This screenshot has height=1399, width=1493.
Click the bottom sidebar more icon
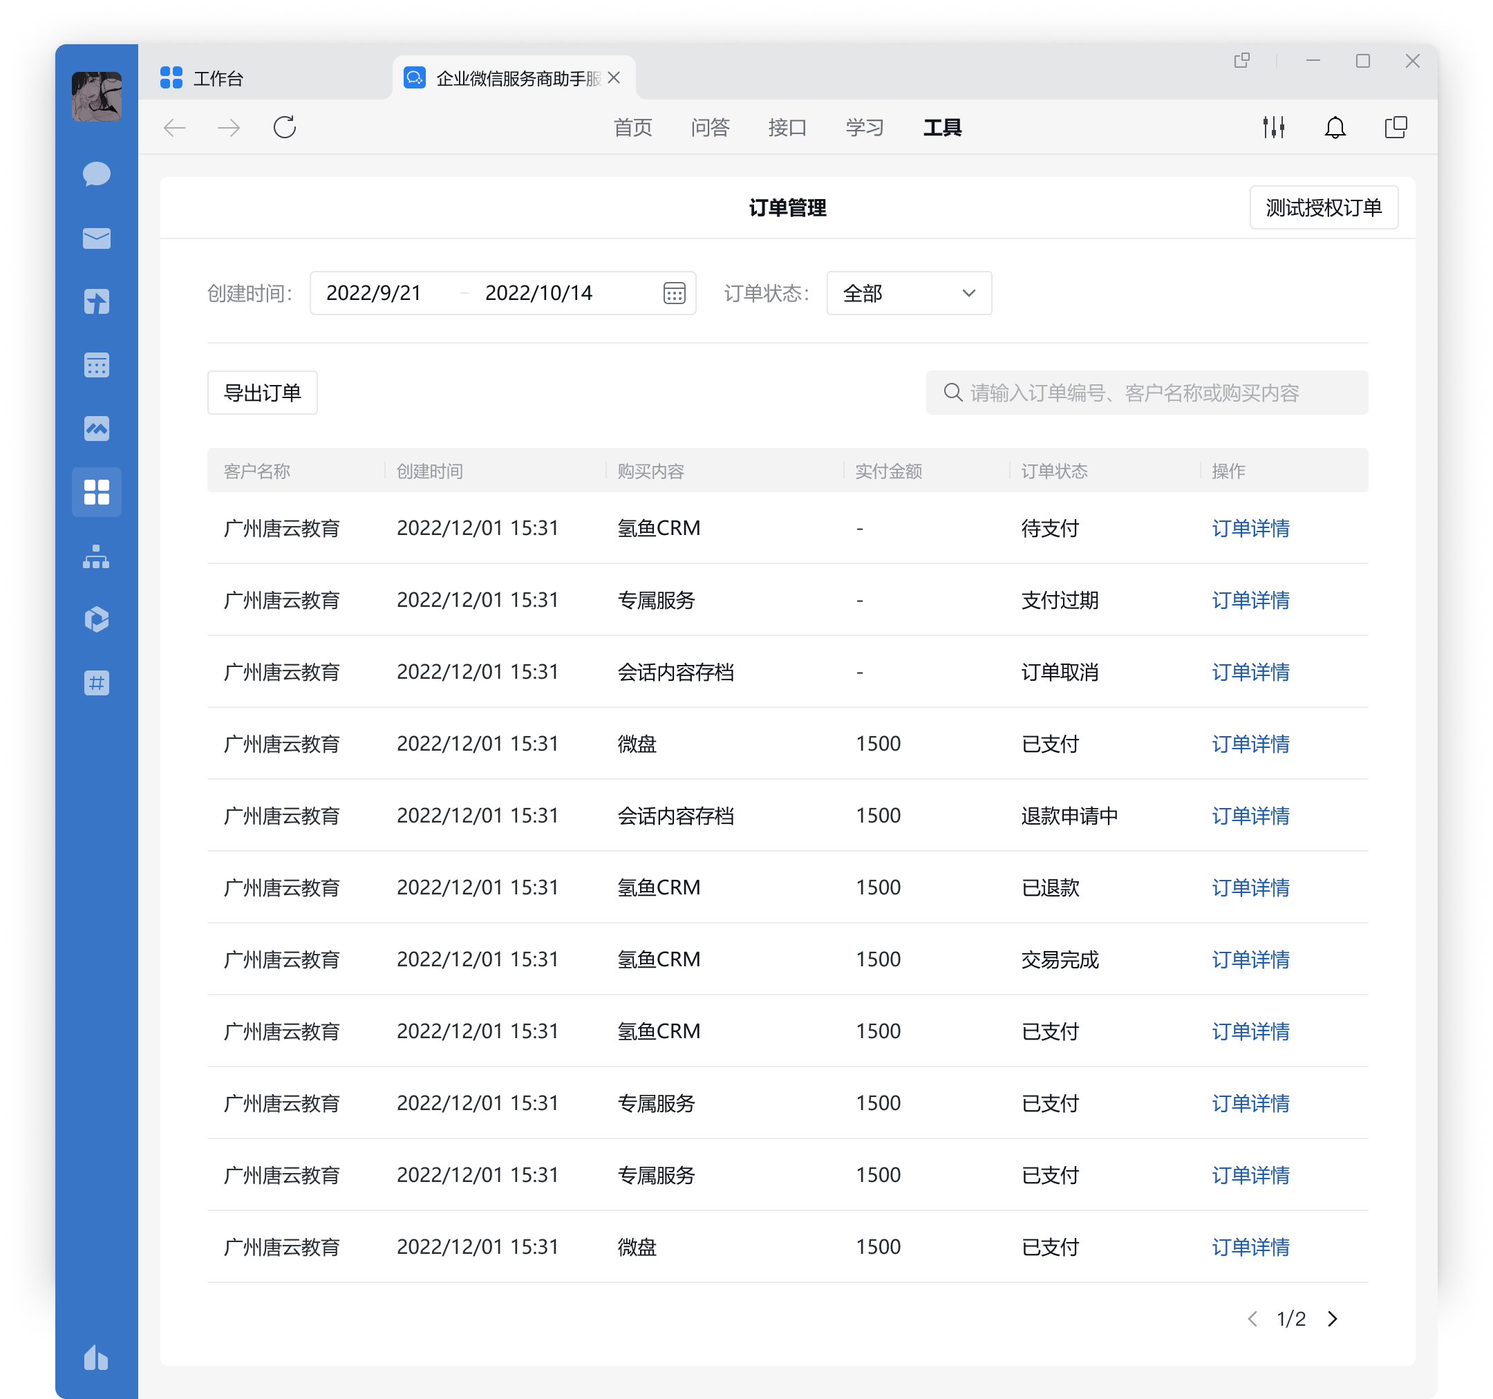coord(96,1358)
